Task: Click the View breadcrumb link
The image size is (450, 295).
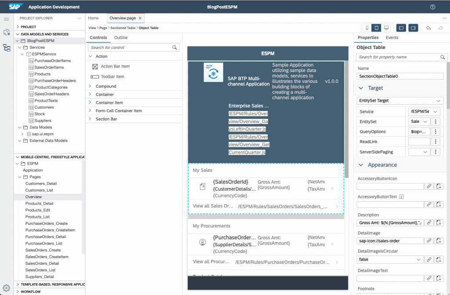Action: click(92, 28)
